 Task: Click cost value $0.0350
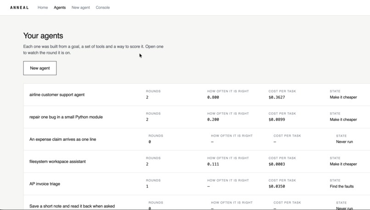coord(276,187)
